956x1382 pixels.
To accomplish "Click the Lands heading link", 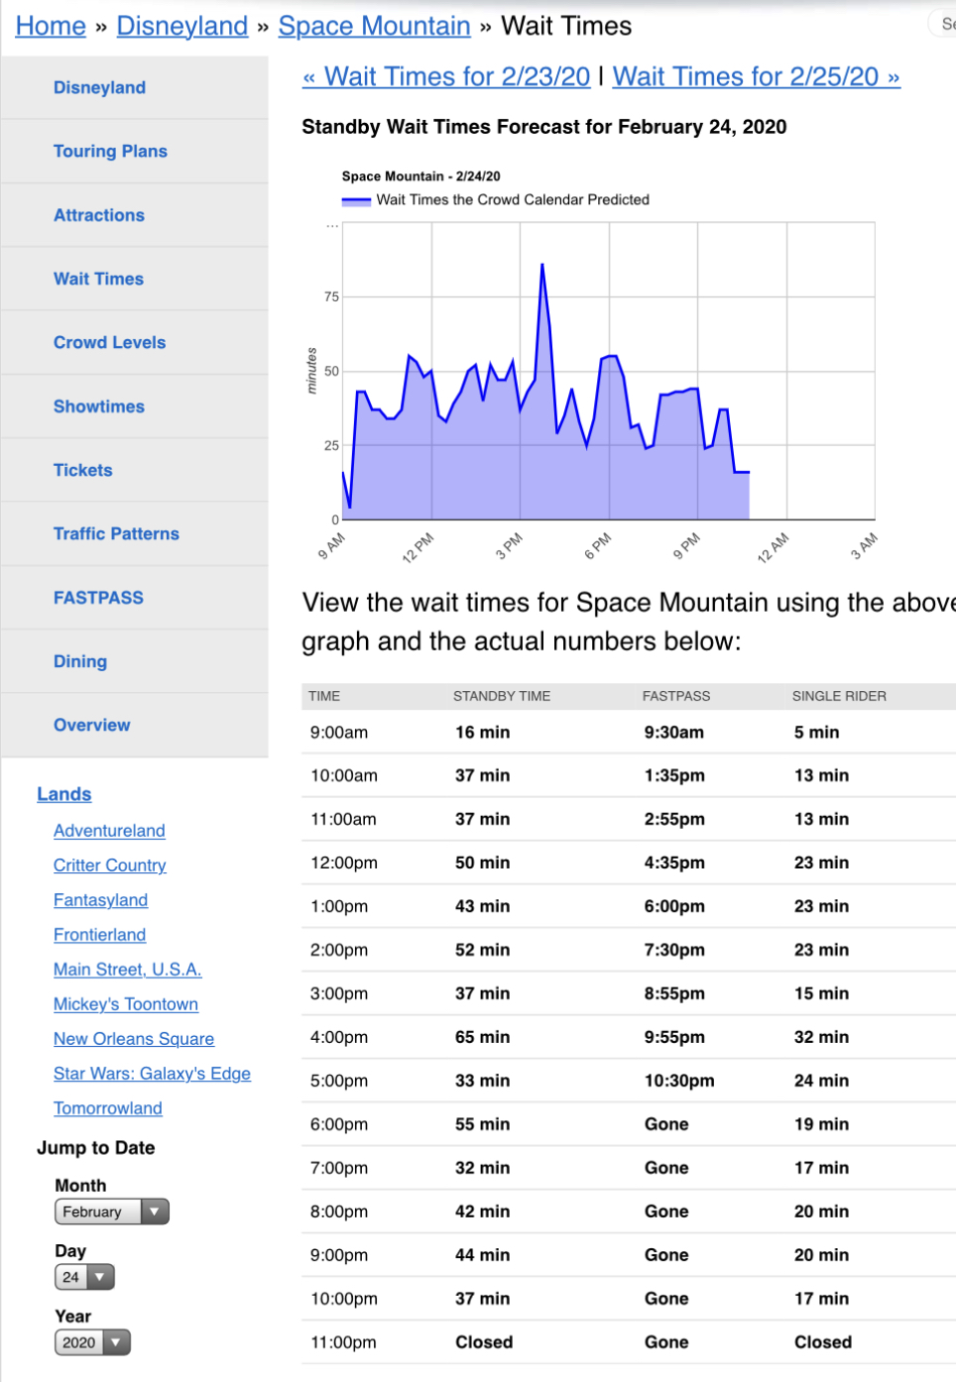I will (x=63, y=794).
